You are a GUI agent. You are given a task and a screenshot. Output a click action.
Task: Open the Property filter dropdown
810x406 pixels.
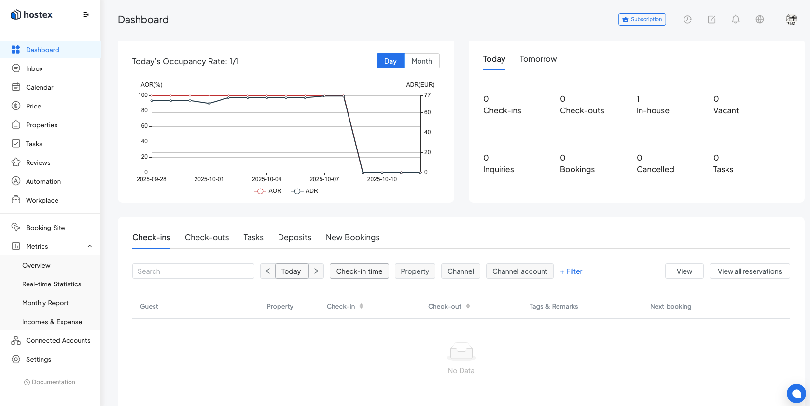(x=415, y=271)
